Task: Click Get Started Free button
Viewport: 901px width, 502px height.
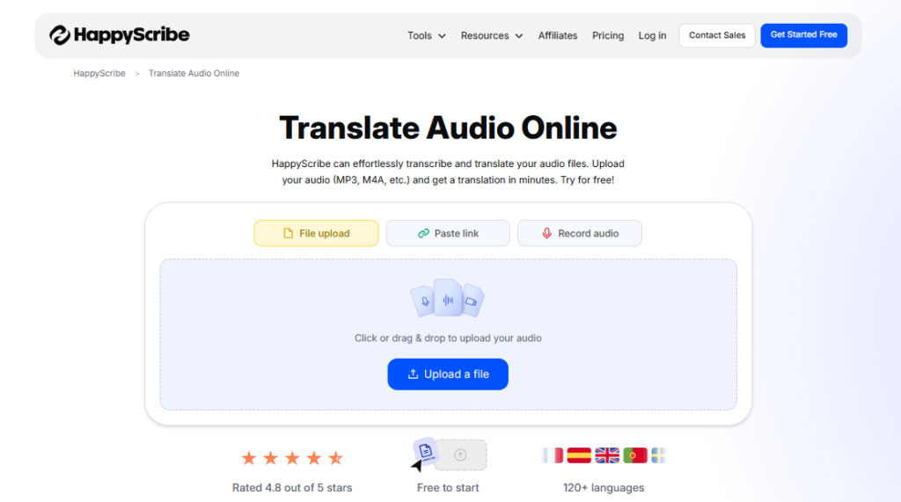Action: click(804, 36)
